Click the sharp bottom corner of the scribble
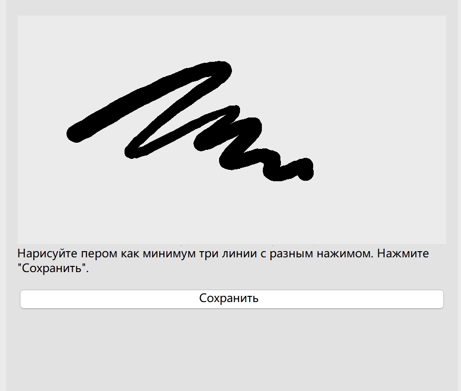Viewport: 461px width, 391px height. pyautogui.click(x=132, y=152)
